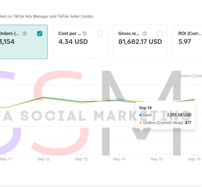Click the teal Cost legend dot in tooltip
The width and height of the screenshot is (202, 187).
pos(140,115)
